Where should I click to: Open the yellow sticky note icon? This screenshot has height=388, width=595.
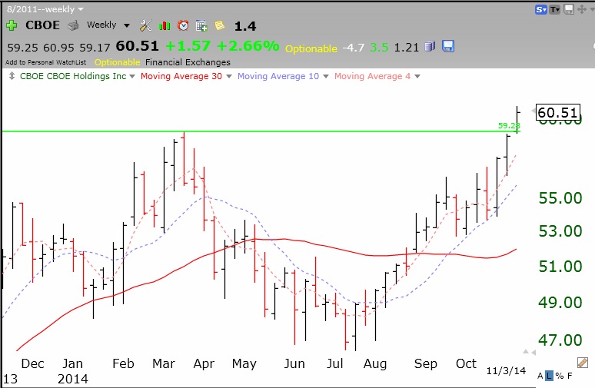click(x=219, y=25)
